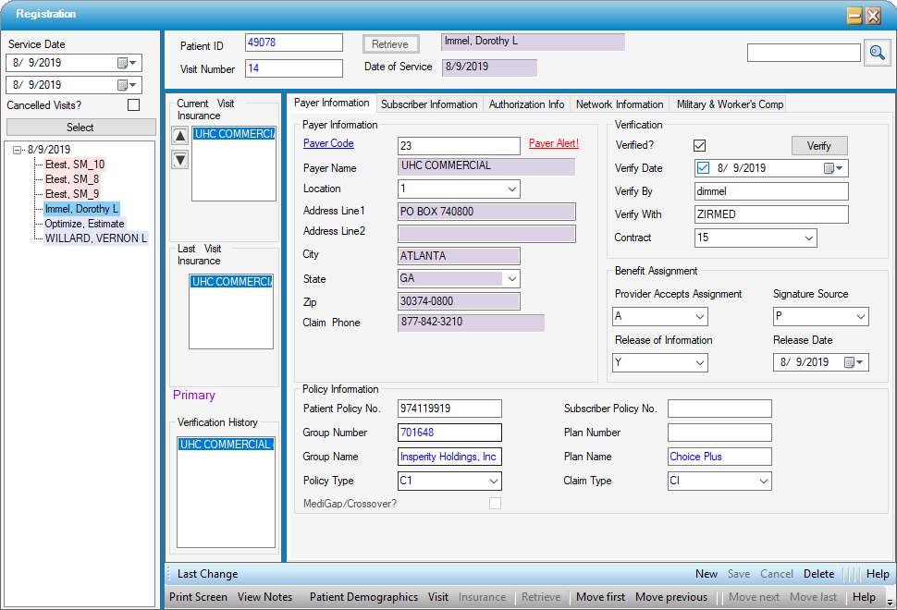Open the Authorization Info tab

[x=526, y=104]
